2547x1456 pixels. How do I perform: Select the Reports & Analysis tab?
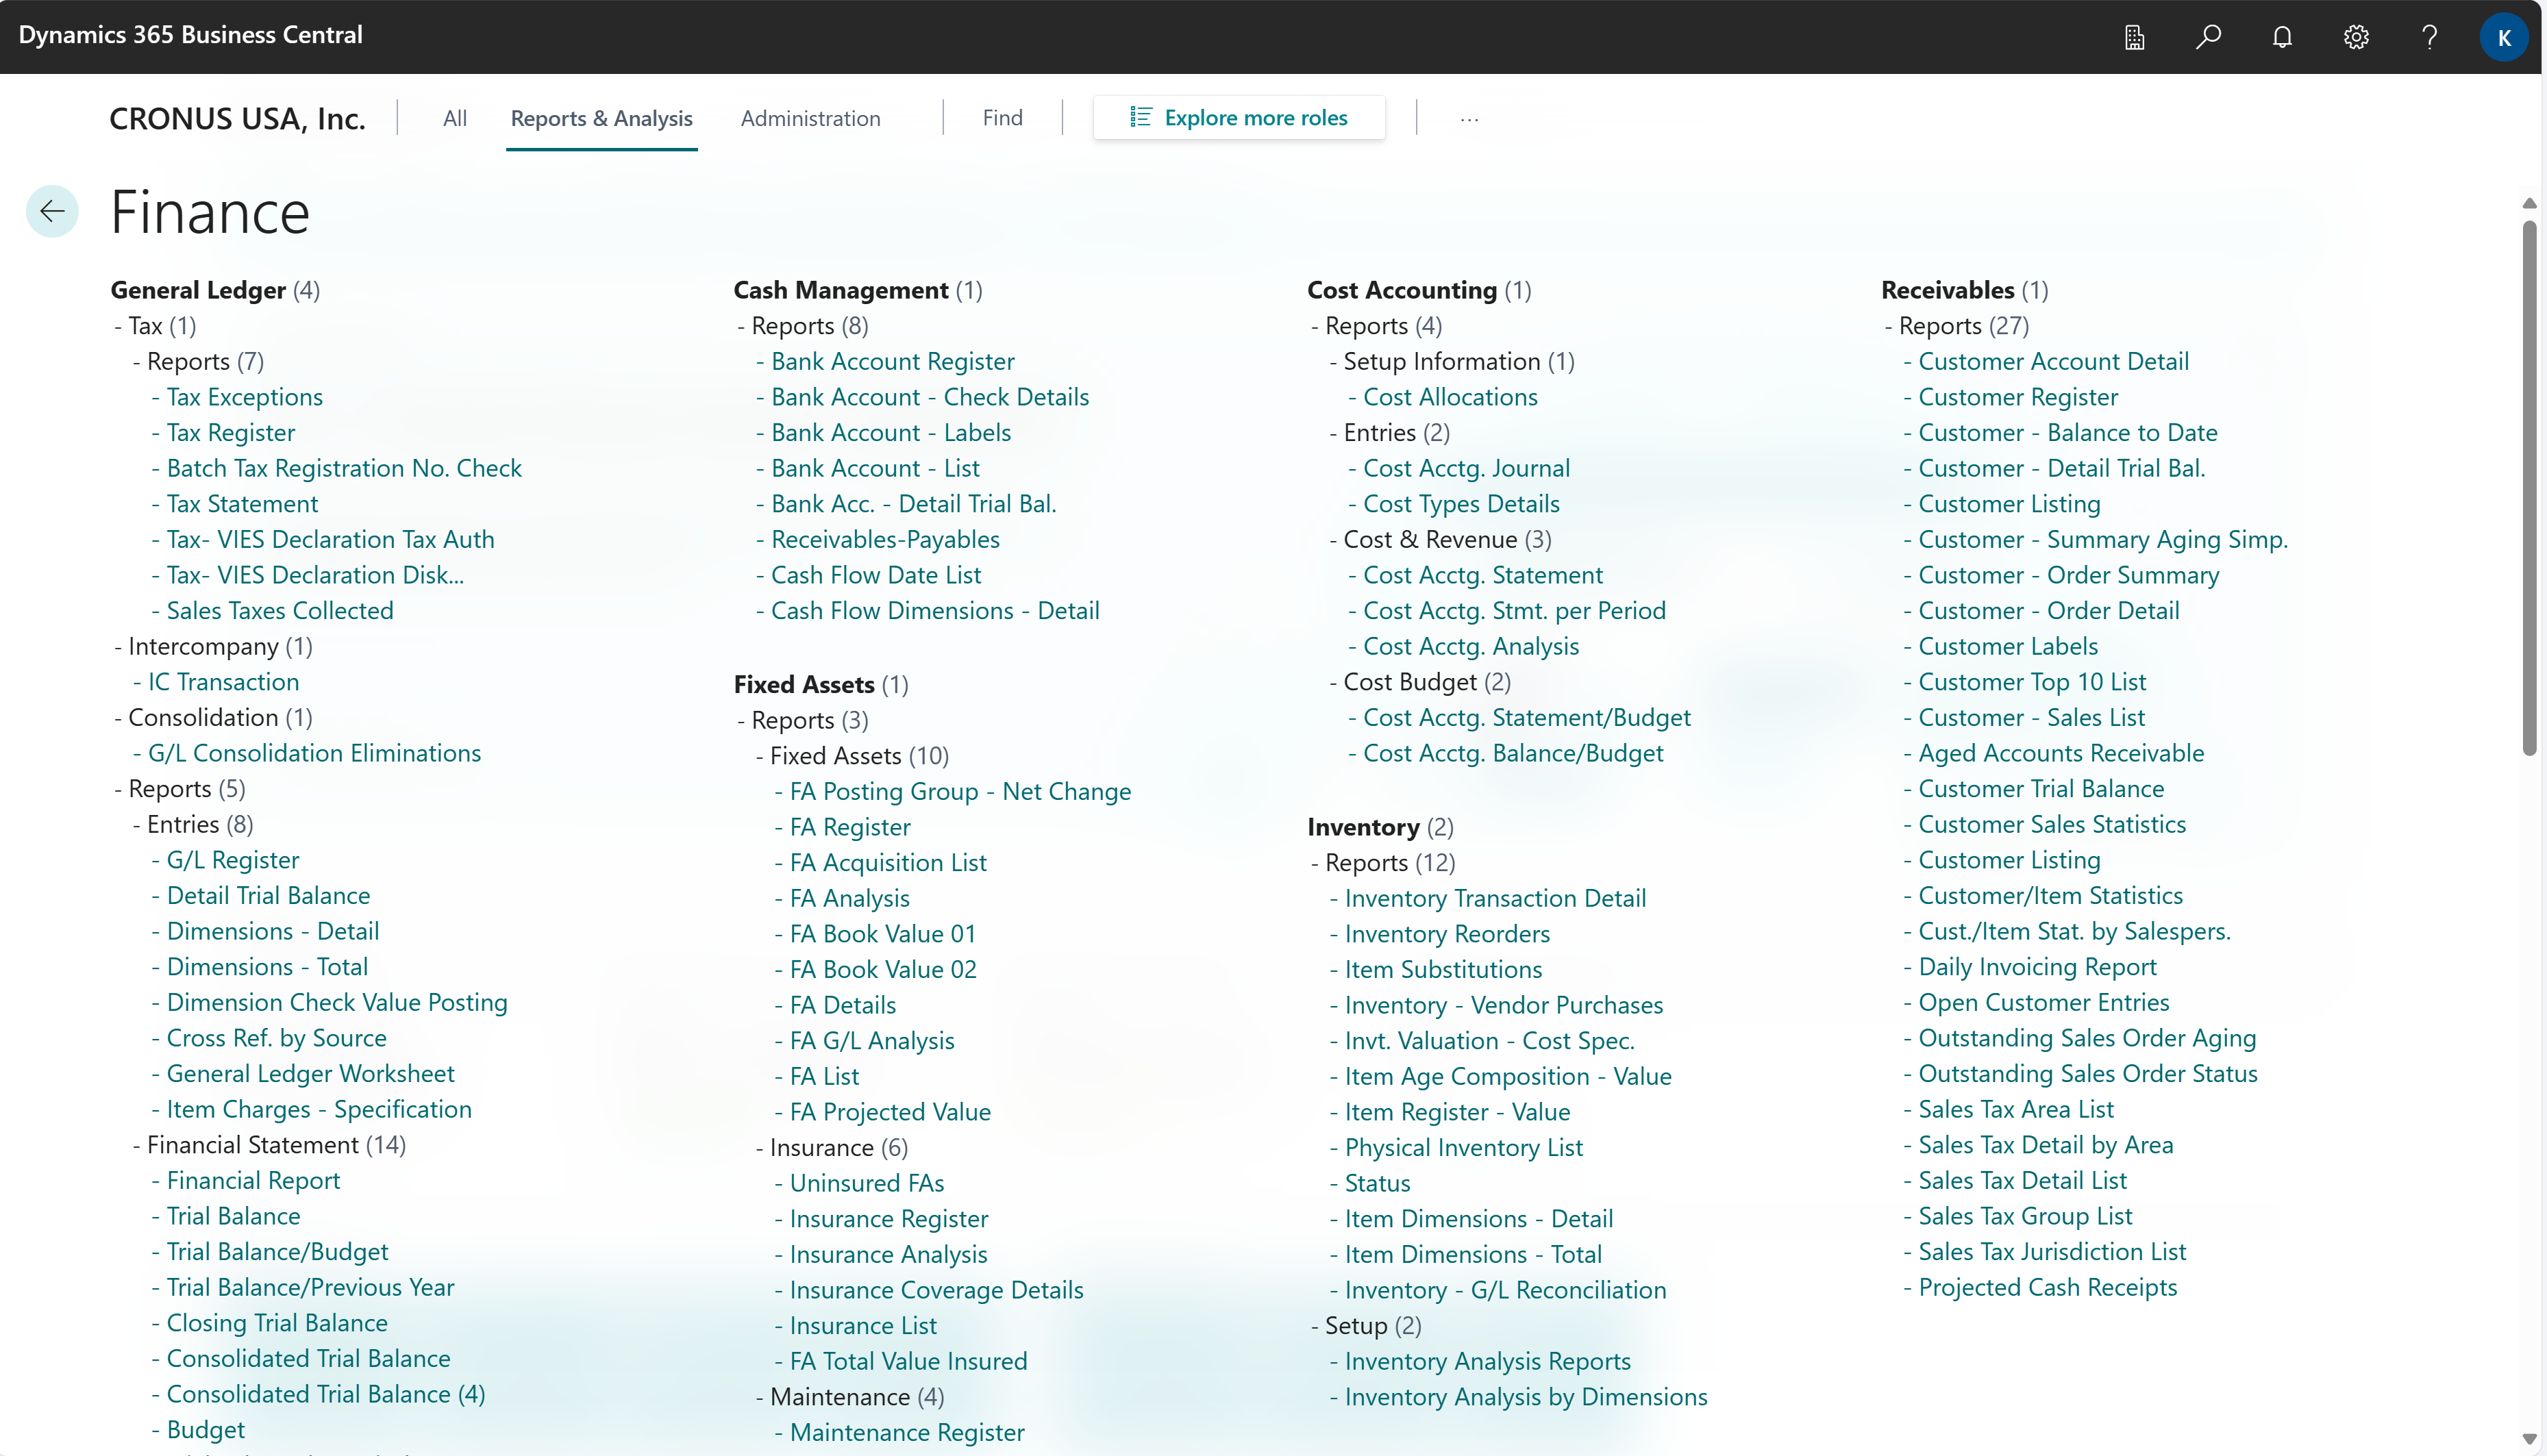point(601,117)
